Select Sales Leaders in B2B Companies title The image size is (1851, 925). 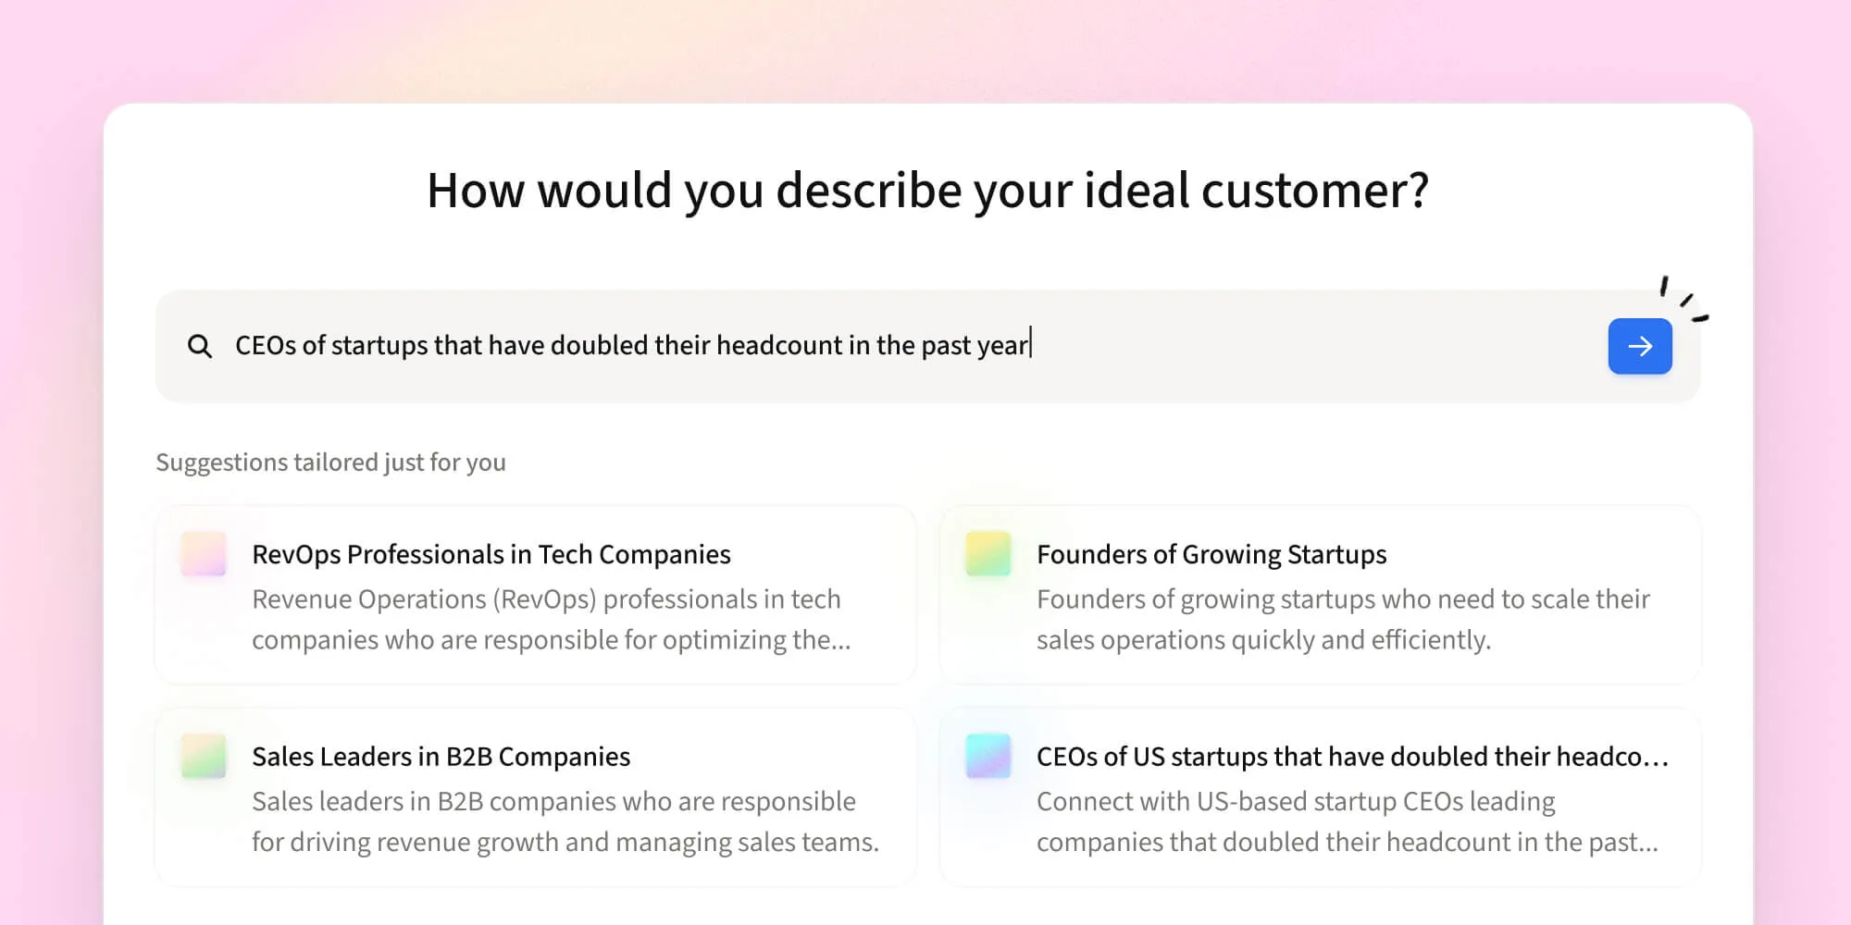click(441, 757)
